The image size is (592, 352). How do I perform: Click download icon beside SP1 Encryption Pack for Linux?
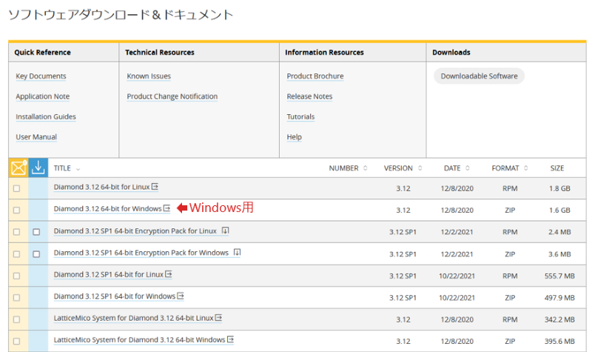coord(226,230)
